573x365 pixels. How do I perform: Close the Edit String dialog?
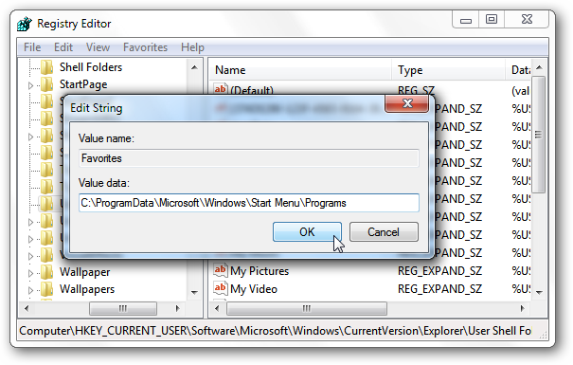click(407, 104)
